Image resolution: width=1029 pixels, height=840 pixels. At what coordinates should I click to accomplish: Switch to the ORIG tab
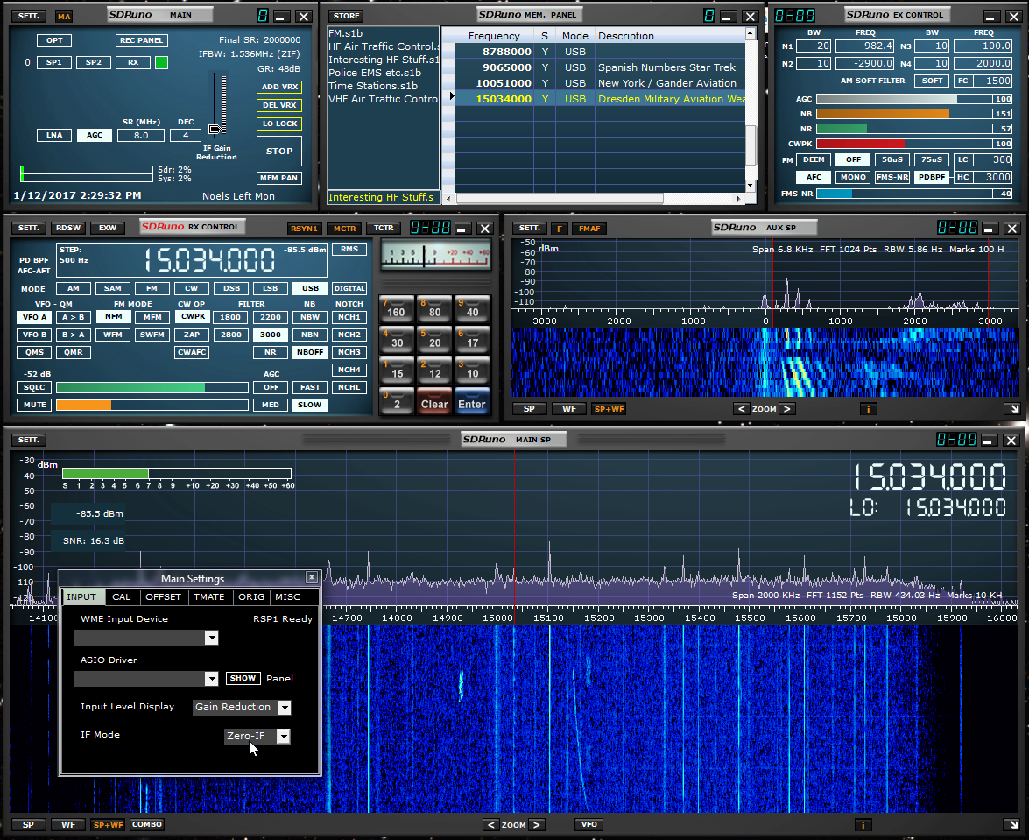(x=251, y=597)
